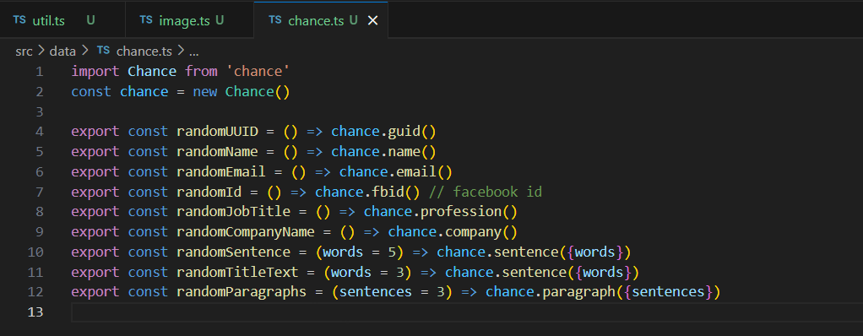Open the data breadcrumb segment

point(62,51)
